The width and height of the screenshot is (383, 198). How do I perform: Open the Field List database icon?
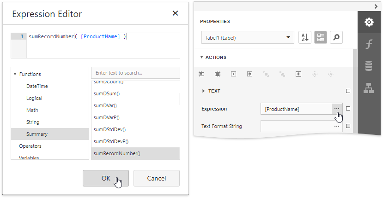(369, 66)
